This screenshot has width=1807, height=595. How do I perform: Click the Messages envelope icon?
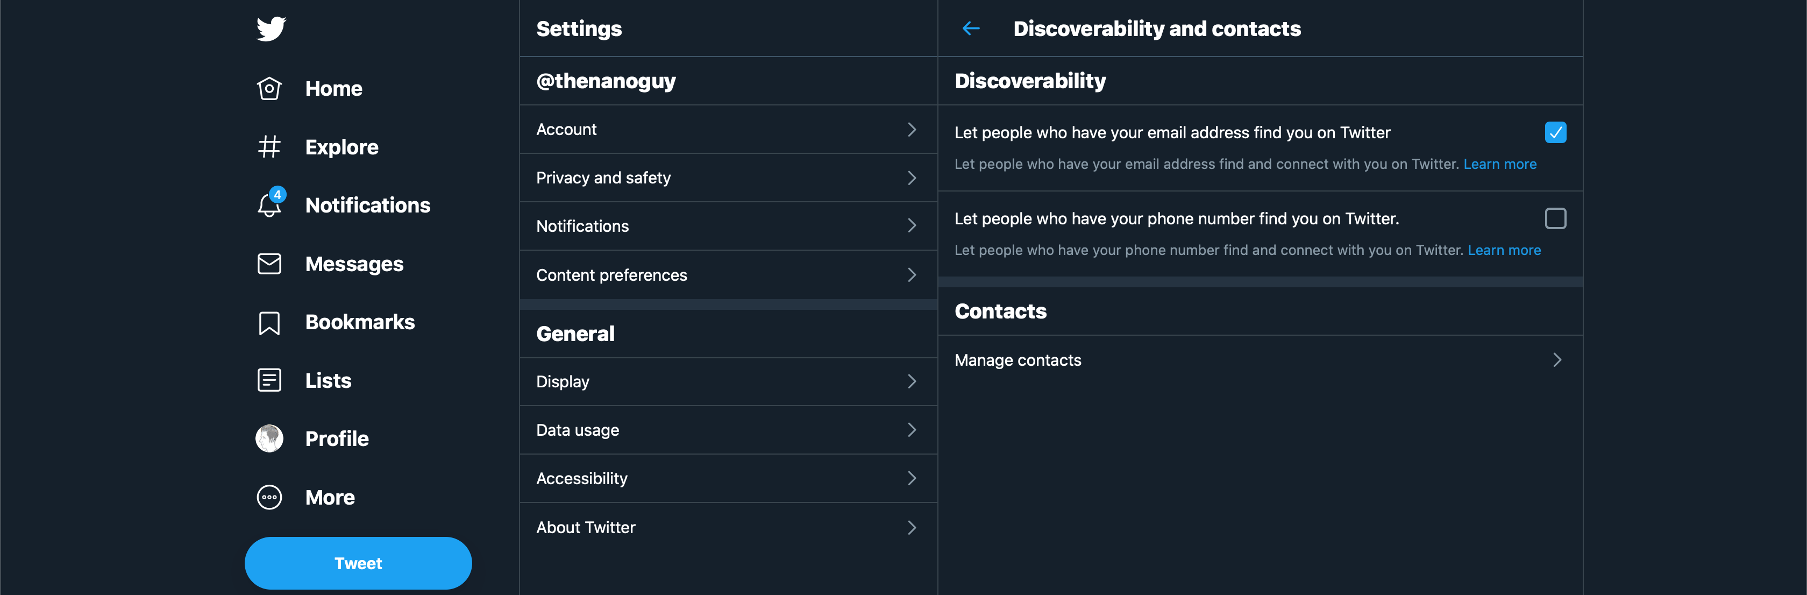click(x=269, y=264)
